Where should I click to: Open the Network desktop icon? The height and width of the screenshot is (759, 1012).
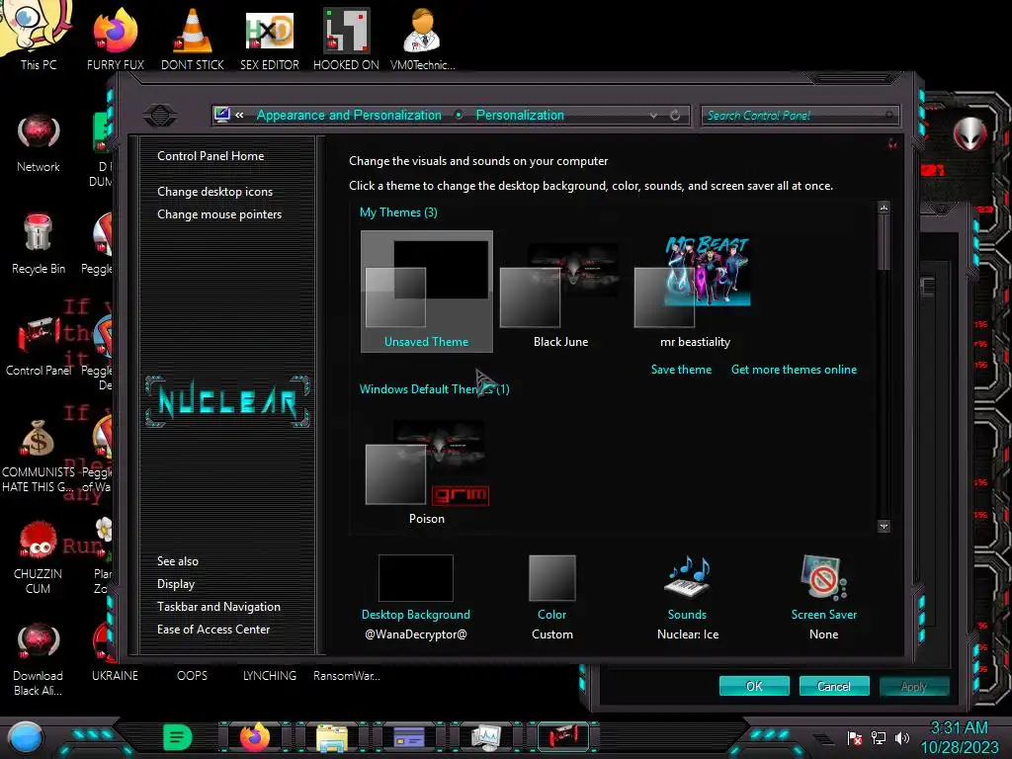pyautogui.click(x=39, y=143)
